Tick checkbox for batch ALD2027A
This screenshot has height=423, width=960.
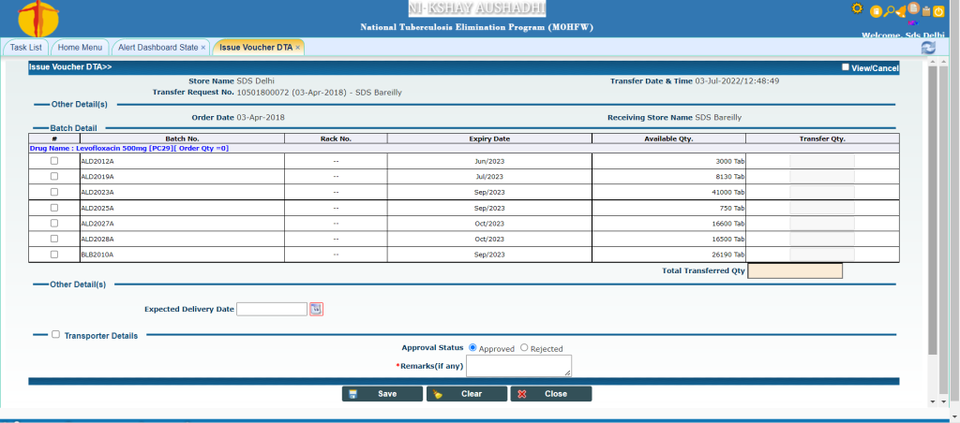(53, 223)
